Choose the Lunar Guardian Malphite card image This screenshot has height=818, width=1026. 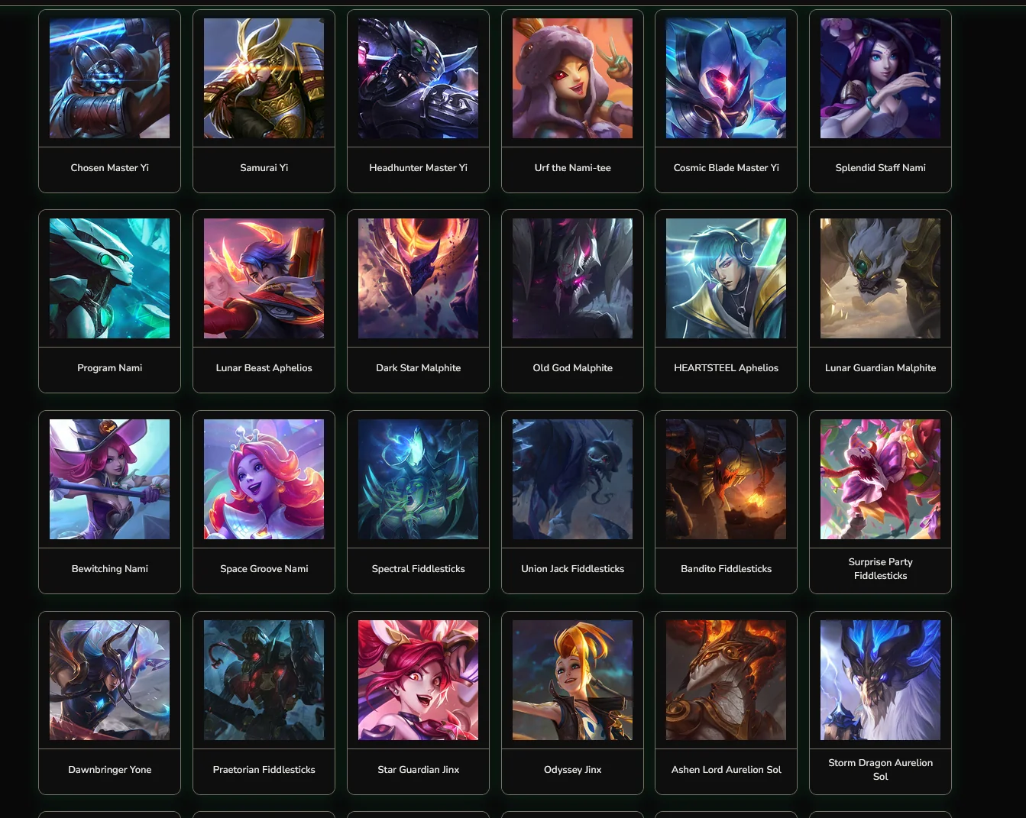pos(880,278)
